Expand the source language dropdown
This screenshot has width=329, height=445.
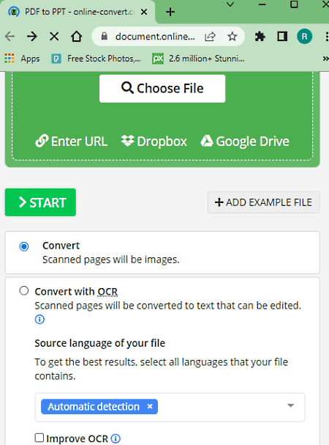(290, 405)
